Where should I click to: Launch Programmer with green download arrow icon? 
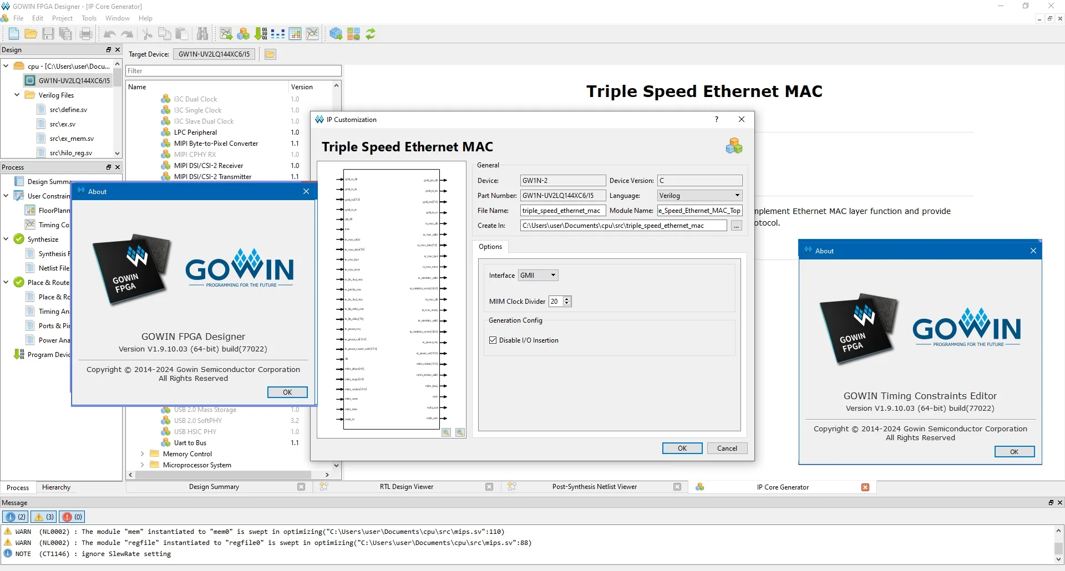click(x=261, y=34)
